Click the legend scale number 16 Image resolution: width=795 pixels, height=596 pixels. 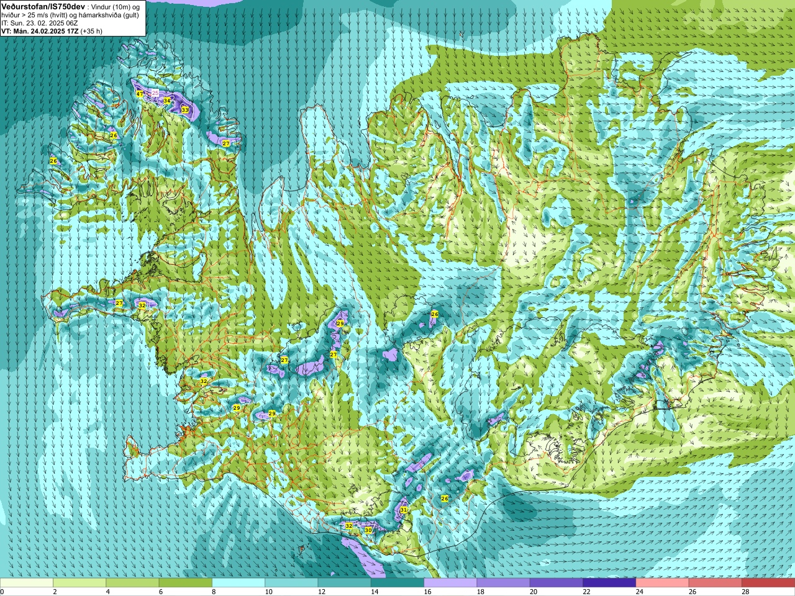[x=428, y=592]
